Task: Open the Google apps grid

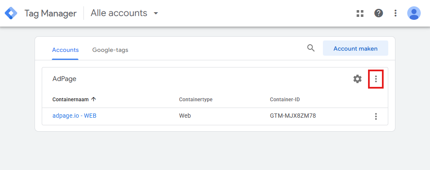Action: 360,13
